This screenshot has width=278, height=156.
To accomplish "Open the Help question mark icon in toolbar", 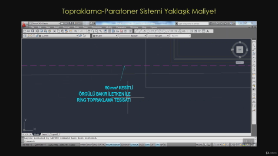I will pyautogui.click(x=131, y=31).
